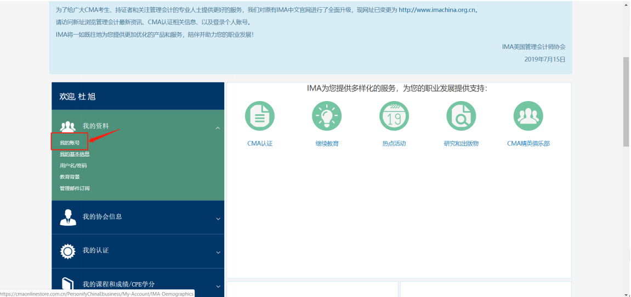Click the 我的课程和成绩 book icon
631x297 pixels.
click(x=68, y=284)
